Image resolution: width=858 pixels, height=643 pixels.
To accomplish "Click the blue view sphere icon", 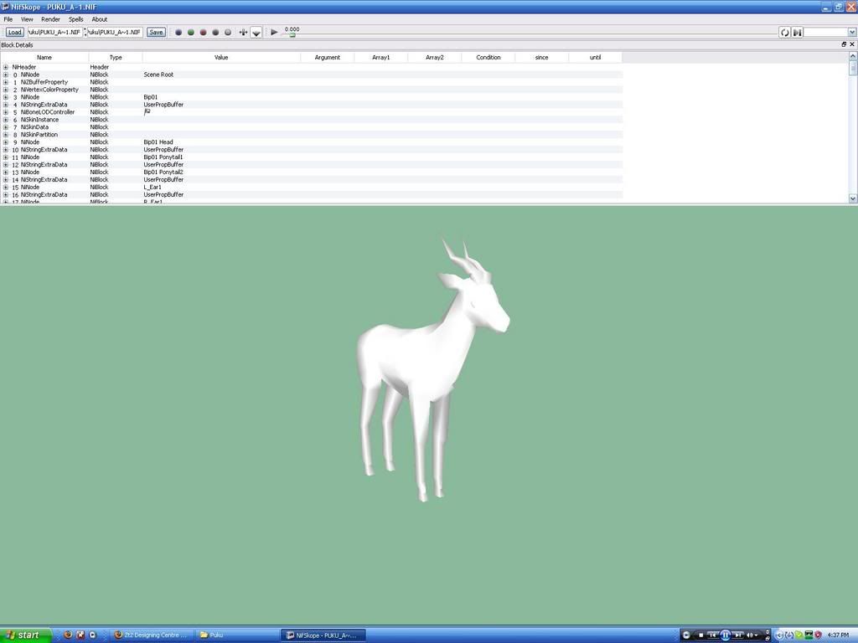I will click(x=178, y=33).
